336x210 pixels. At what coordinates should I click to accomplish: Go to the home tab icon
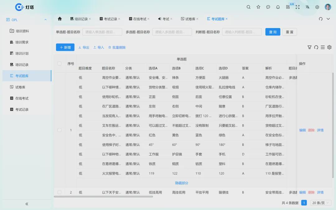click(60, 19)
